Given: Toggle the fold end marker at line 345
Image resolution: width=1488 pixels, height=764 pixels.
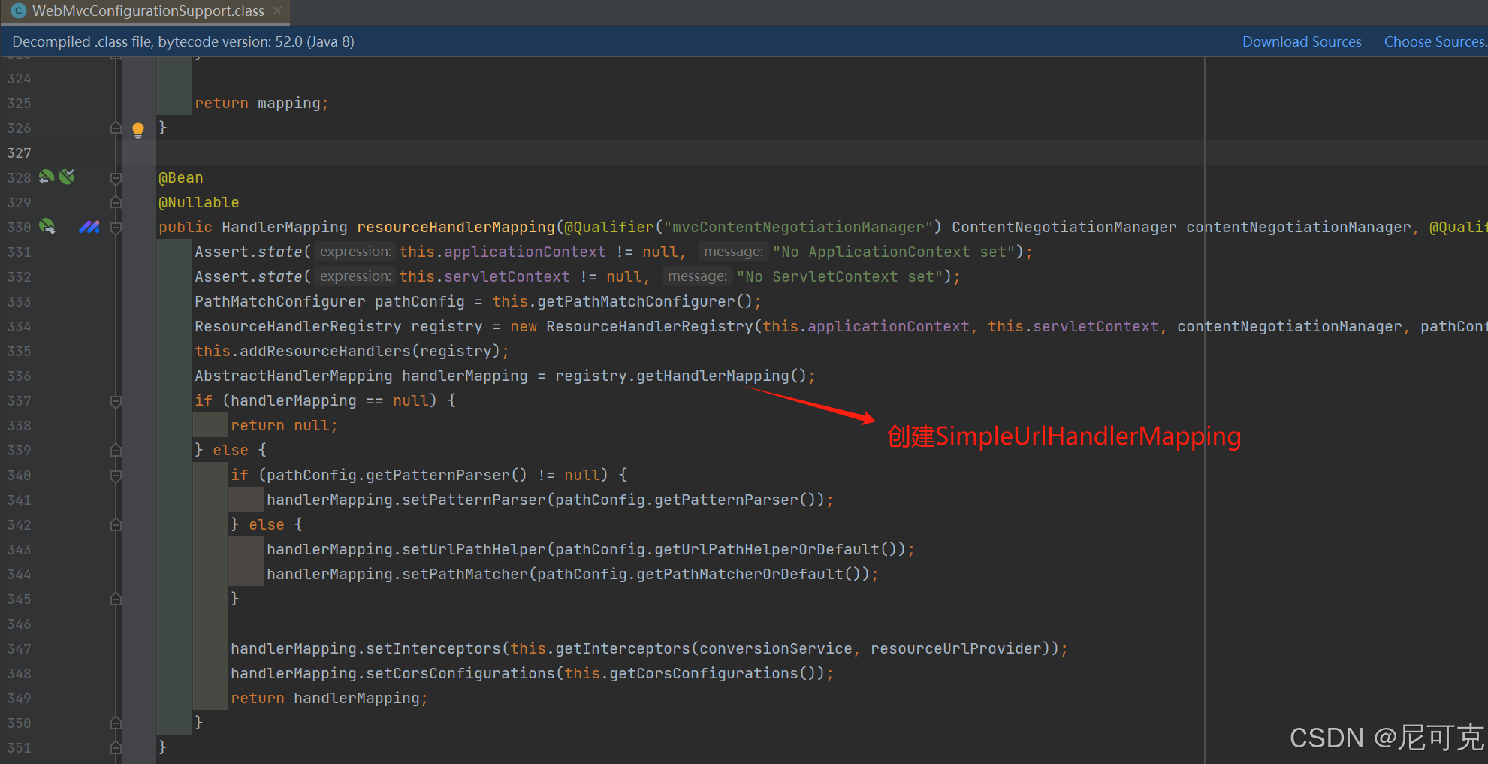Looking at the screenshot, I should [116, 599].
